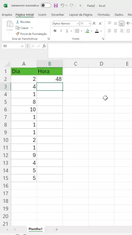
Task: Expand the Name Box B3 dropdown
Action: tap(22, 46)
